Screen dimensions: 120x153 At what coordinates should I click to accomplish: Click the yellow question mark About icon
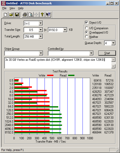(42, 15)
